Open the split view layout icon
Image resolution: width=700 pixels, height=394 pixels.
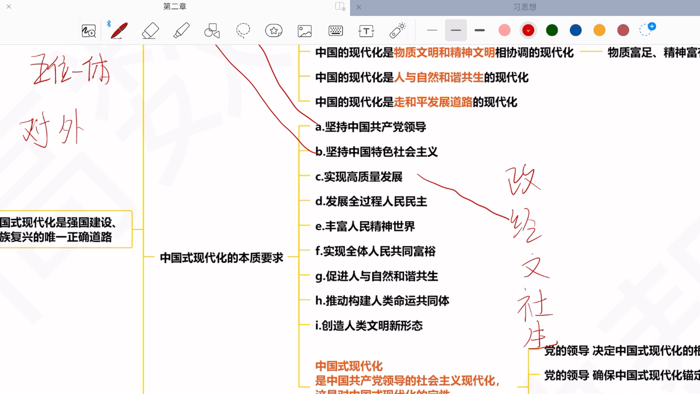pyautogui.click(x=340, y=6)
